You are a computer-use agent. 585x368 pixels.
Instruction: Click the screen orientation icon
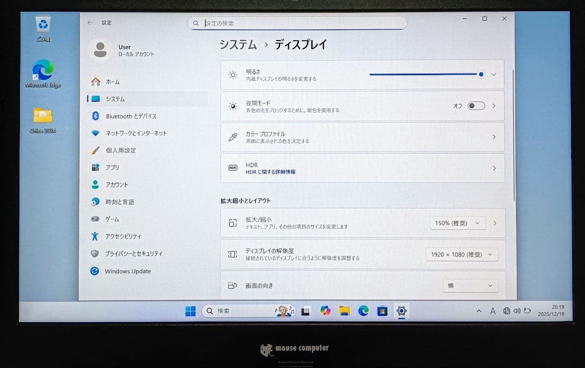tap(232, 286)
